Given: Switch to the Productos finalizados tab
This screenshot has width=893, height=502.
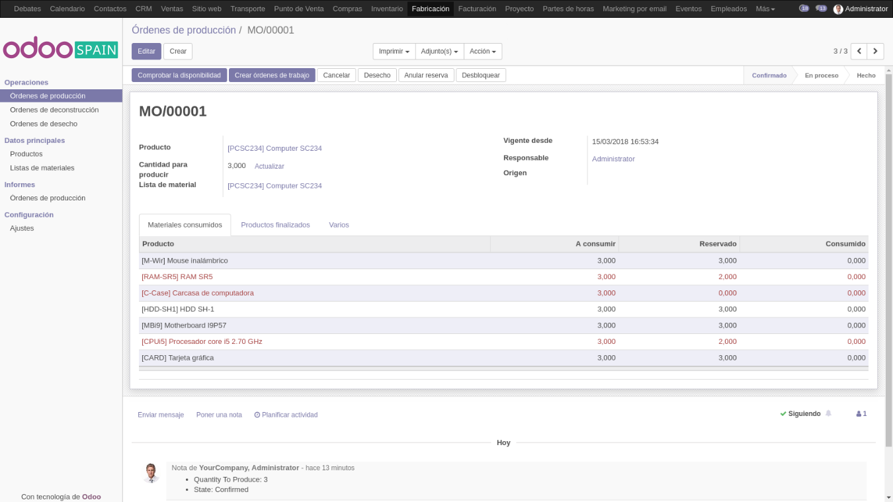Looking at the screenshot, I should 275,224.
